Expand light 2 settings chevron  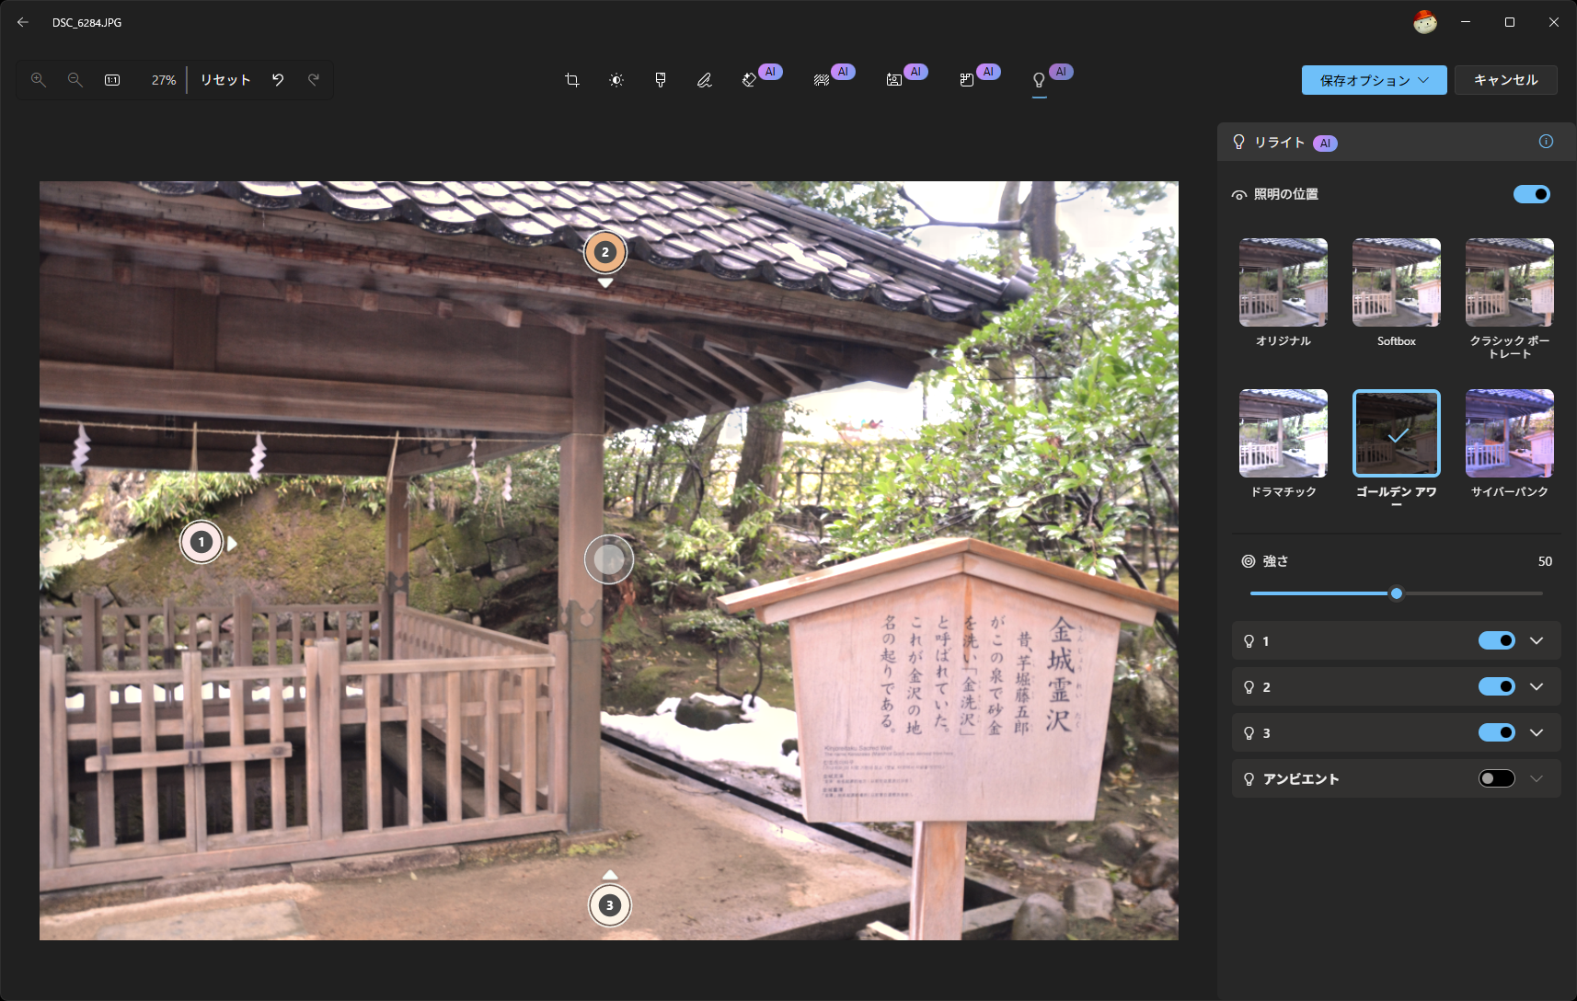point(1537,686)
